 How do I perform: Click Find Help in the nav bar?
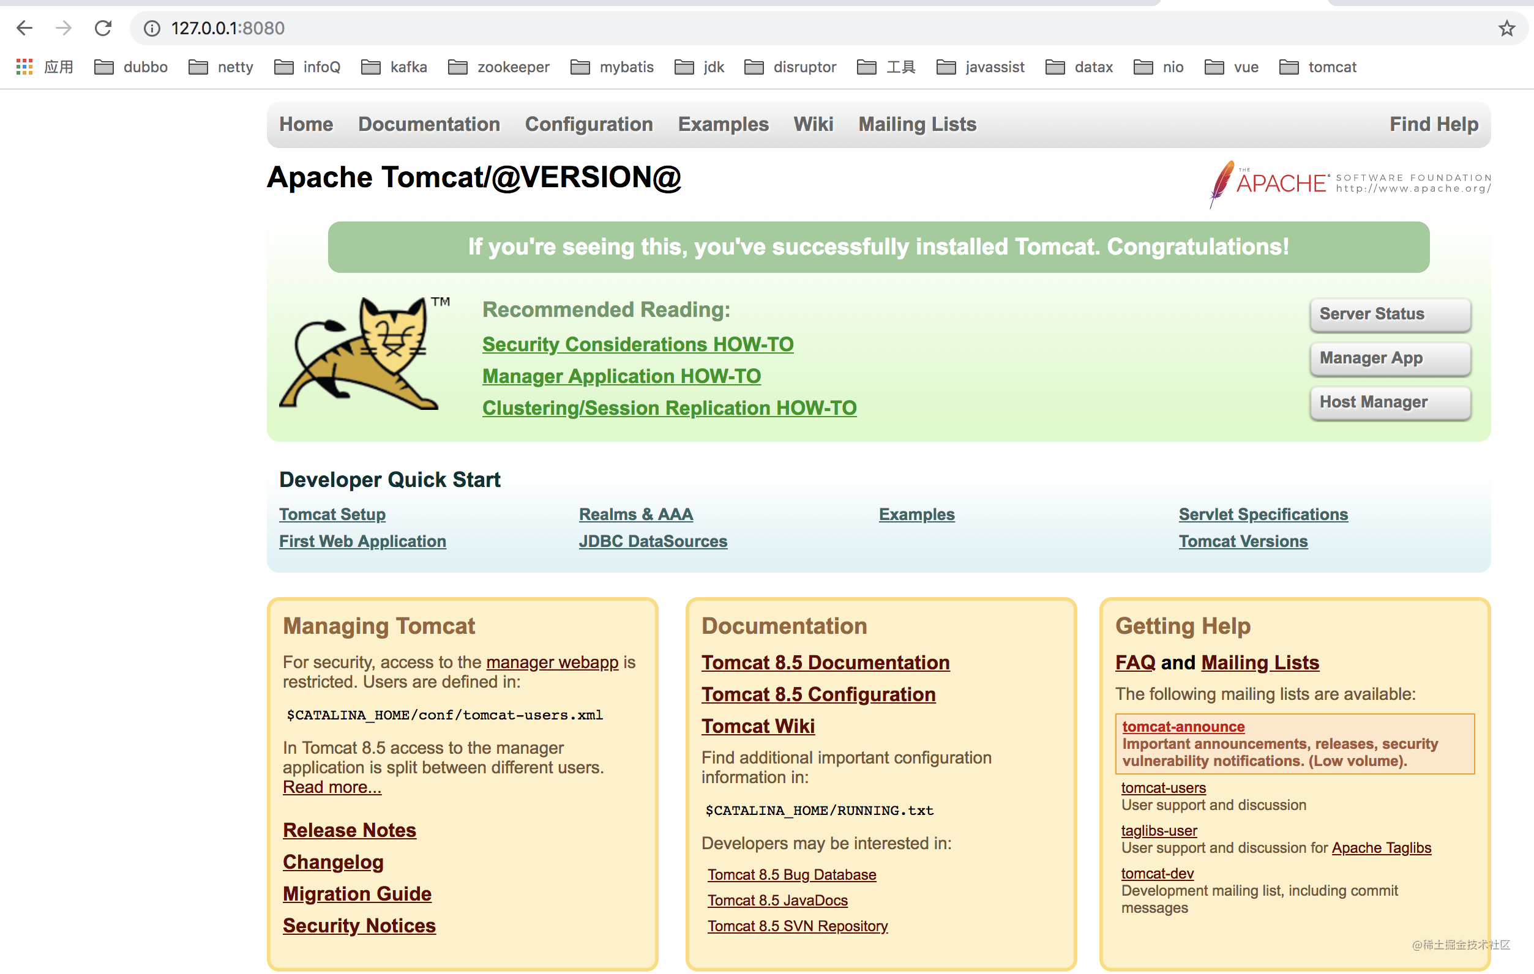click(1434, 124)
